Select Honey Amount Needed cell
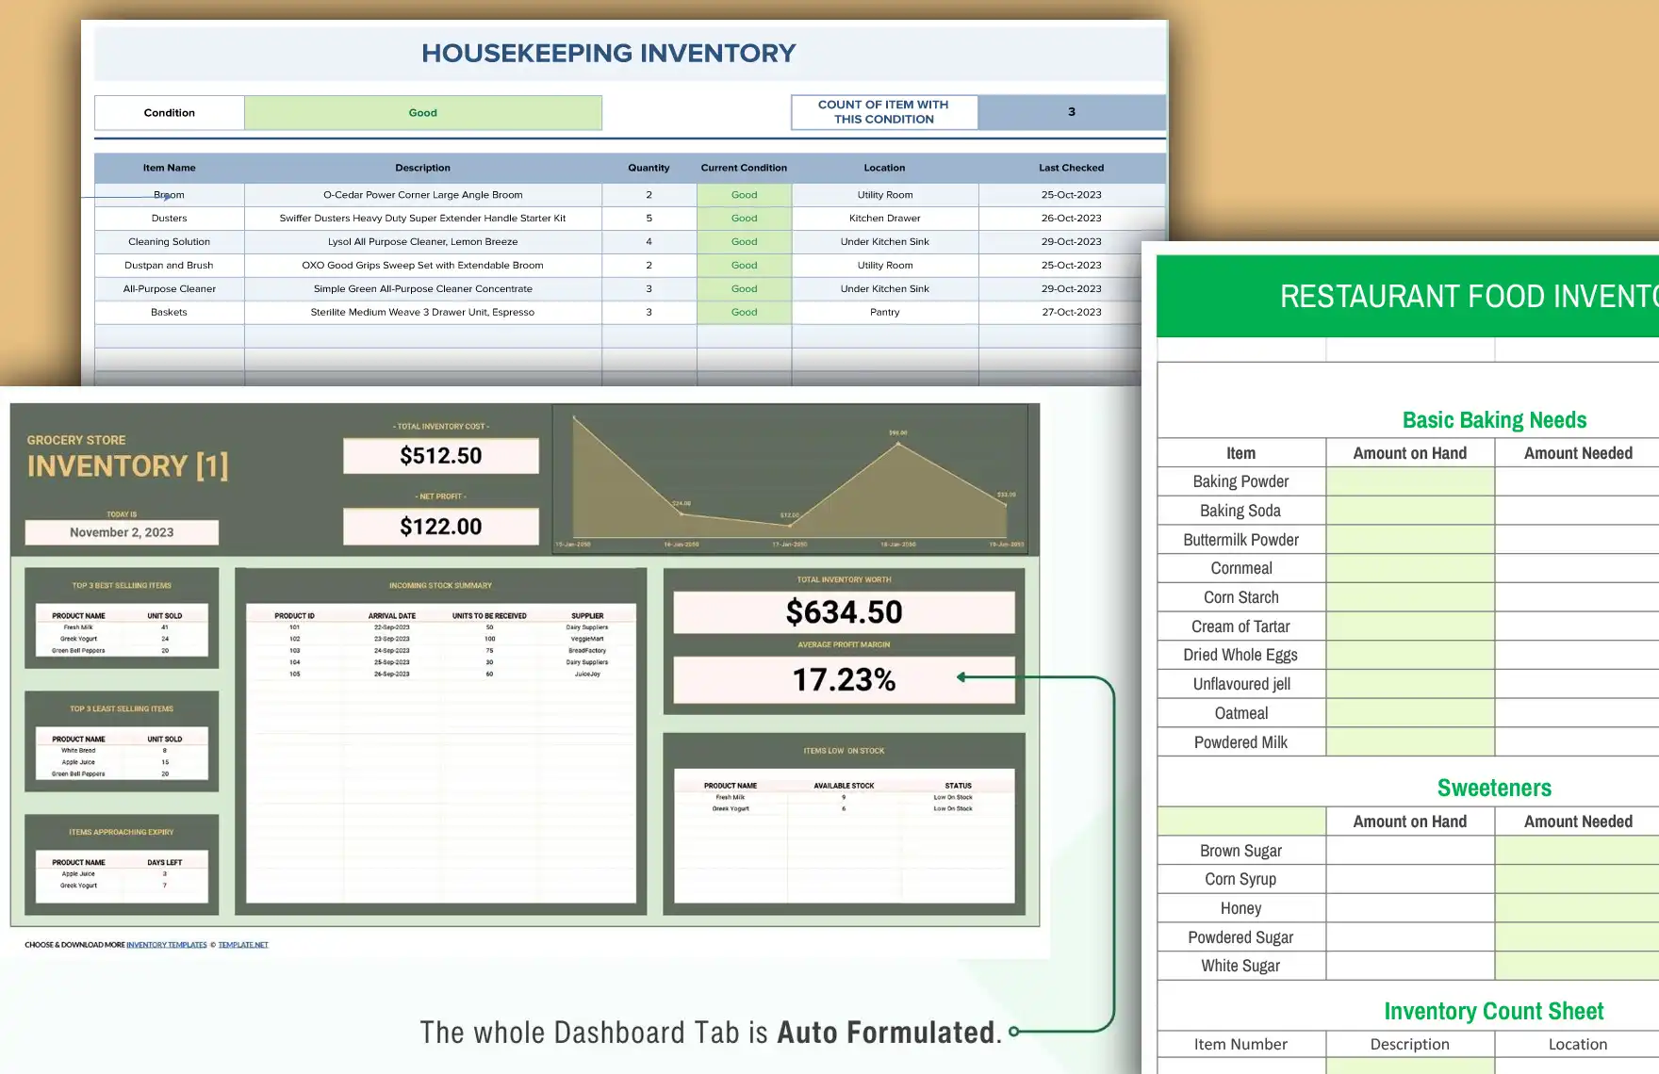Viewport: 1659px width, 1074px height. (x=1575, y=907)
